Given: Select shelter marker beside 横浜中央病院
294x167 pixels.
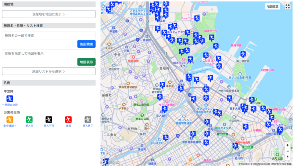Looking at the screenshot, I should pyautogui.click(x=235, y=146).
